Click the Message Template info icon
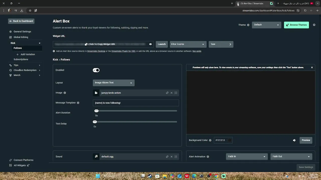This screenshot has height=180, width=321. [78, 103]
